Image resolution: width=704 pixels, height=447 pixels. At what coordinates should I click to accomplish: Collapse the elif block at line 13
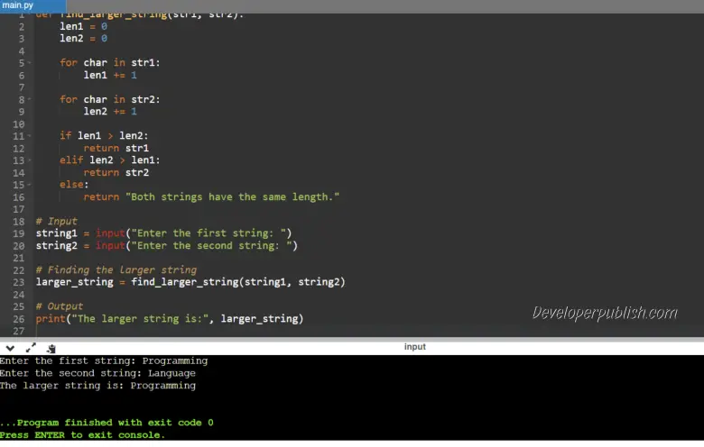(x=30, y=160)
